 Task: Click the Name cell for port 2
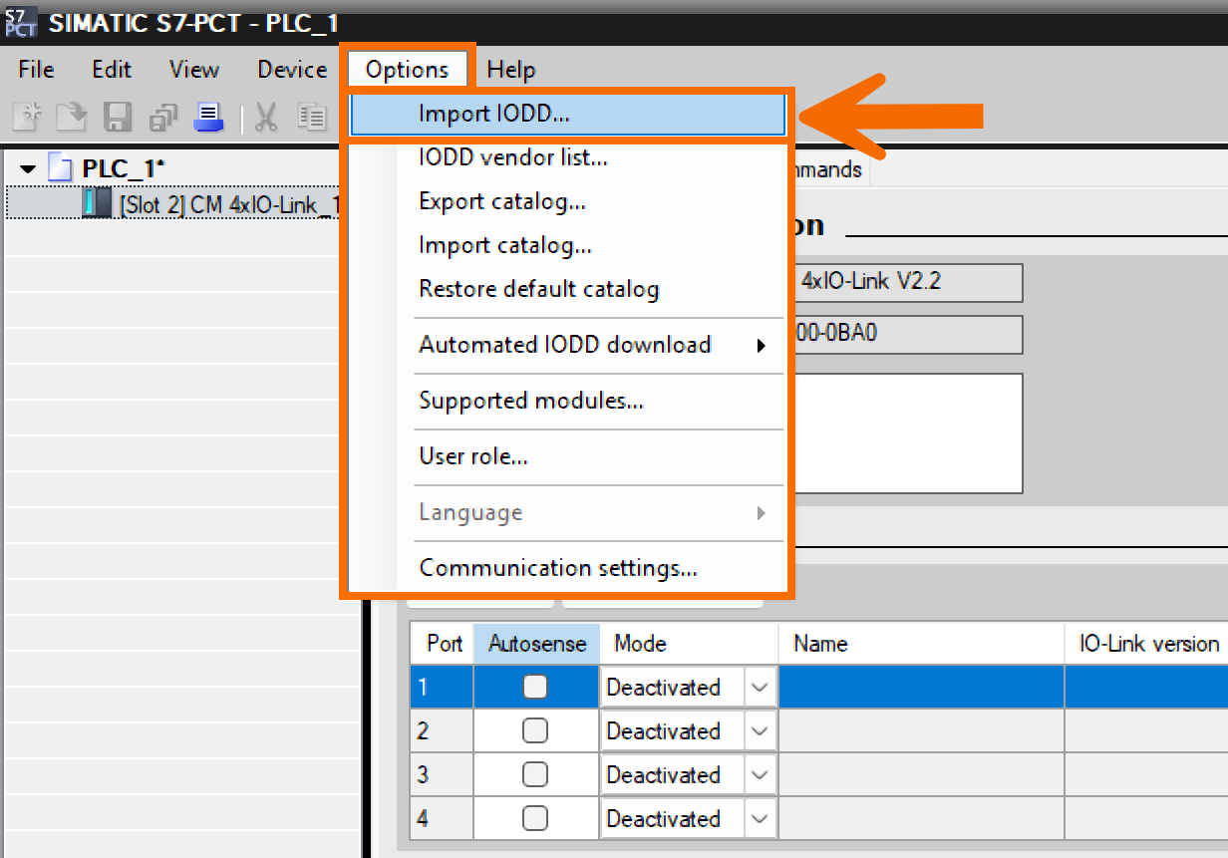click(921, 730)
